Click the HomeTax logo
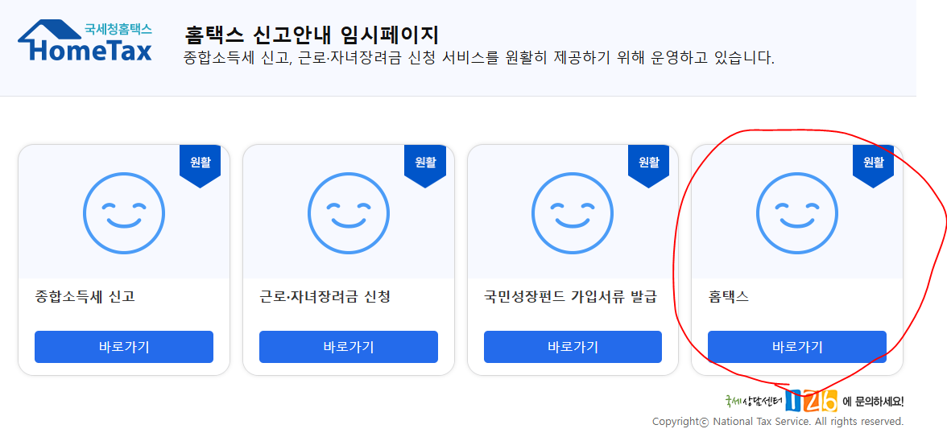 point(85,40)
